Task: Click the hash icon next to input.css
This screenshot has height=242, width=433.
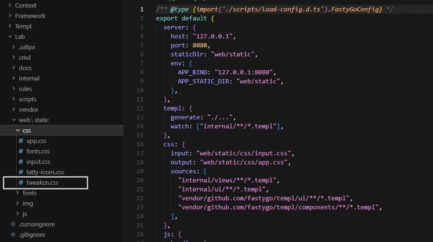Action: (21, 162)
